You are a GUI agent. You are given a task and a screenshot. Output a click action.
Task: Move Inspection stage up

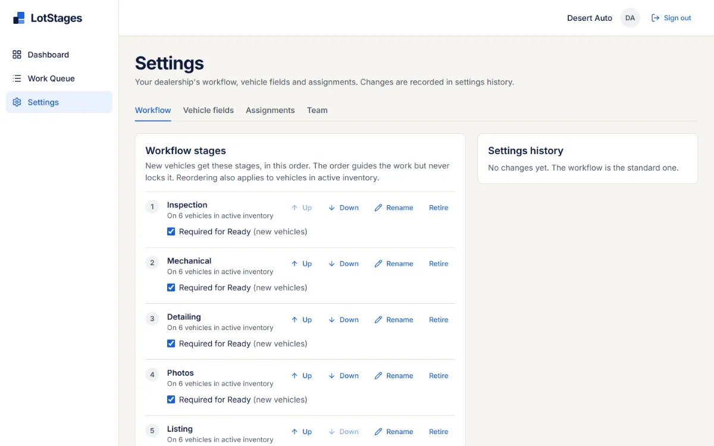tap(302, 208)
